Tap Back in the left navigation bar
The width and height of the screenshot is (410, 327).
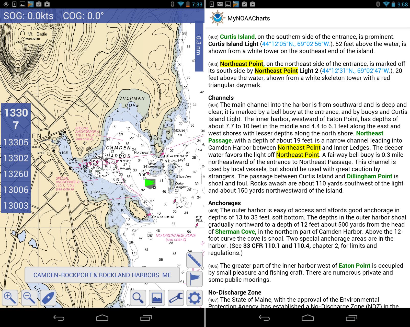59,318
